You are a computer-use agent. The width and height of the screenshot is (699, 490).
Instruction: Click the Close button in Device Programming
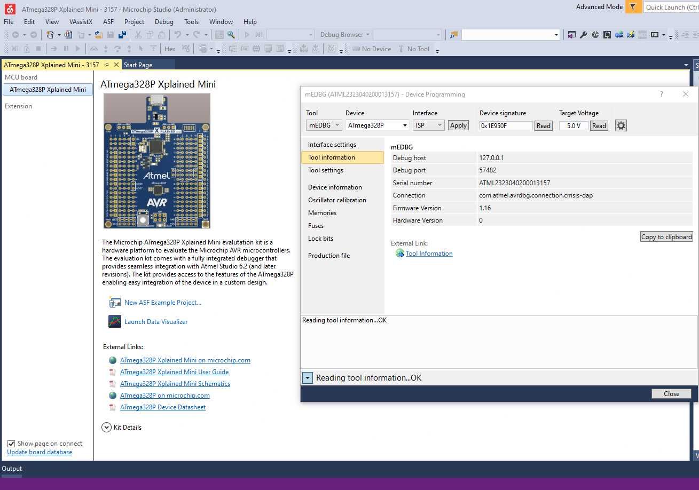click(x=671, y=394)
